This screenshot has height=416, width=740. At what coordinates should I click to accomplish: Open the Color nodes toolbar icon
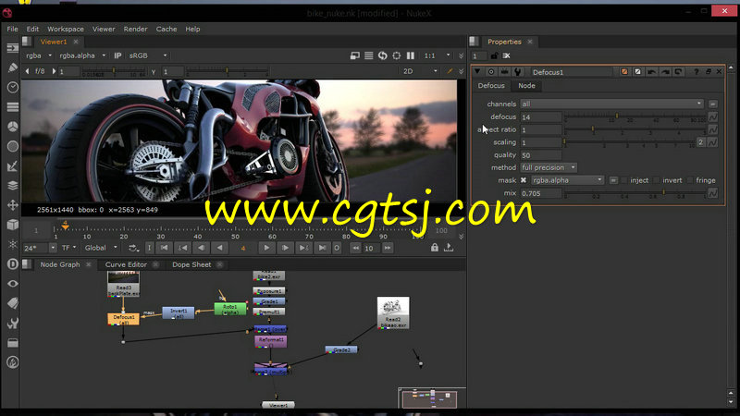point(13,127)
